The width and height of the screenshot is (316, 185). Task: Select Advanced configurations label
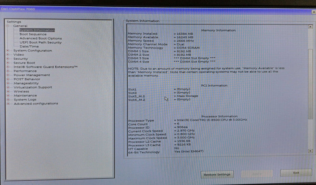(x=36, y=104)
